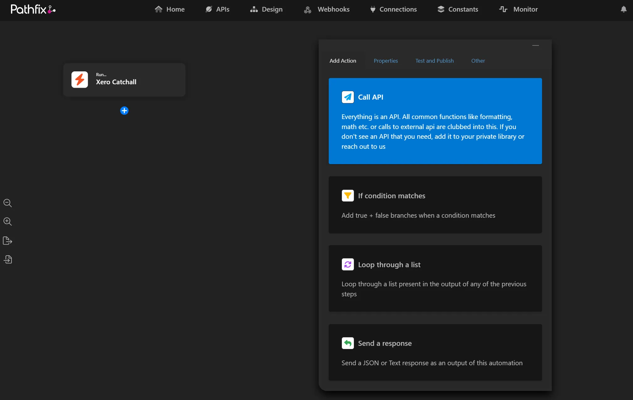Minimize the Add Action panel
This screenshot has height=400, width=633.
[535, 46]
